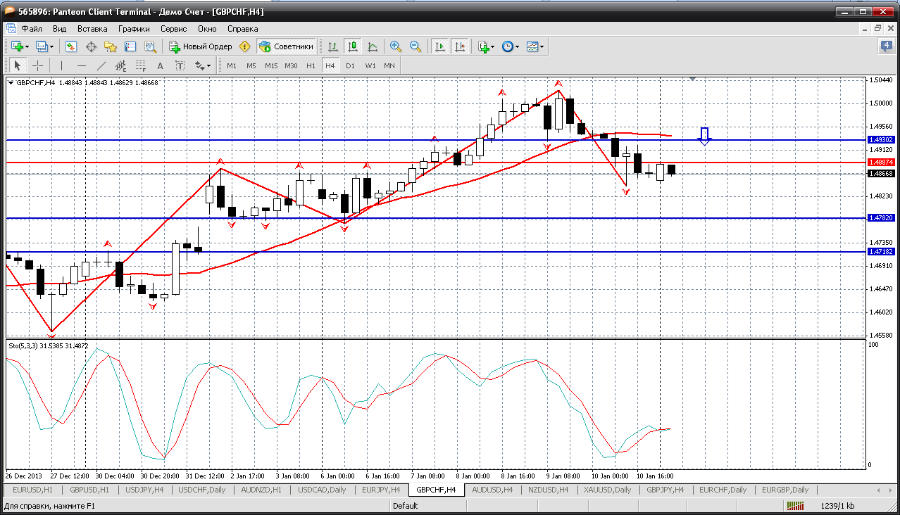Viewport: 900px width, 515px height.
Task: Toggle the Советники expert advisors button
Action: pyautogui.click(x=286, y=46)
